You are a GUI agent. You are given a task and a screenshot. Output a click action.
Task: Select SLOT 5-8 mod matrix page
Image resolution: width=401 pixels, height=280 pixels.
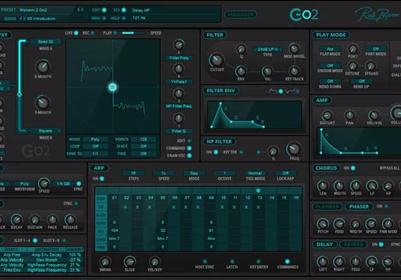(64, 240)
